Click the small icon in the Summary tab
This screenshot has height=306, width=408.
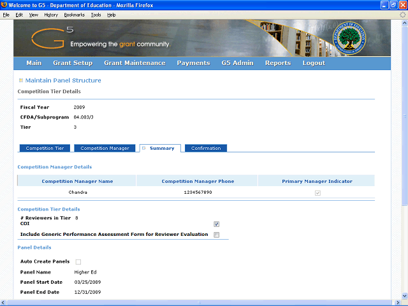click(144, 148)
